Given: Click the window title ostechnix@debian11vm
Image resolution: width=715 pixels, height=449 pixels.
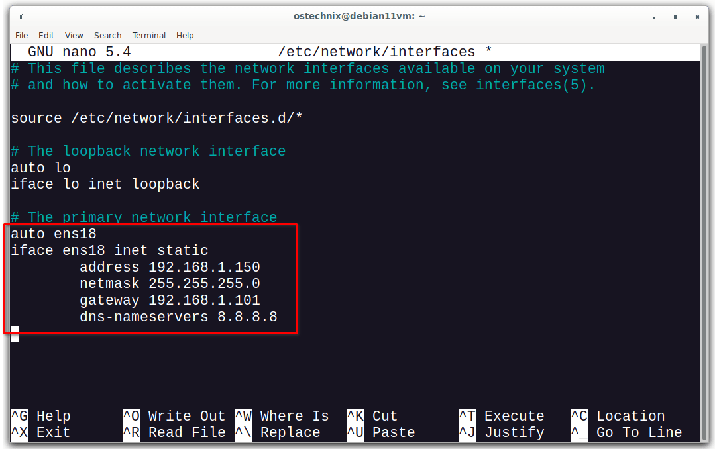Looking at the screenshot, I should [x=359, y=17].
